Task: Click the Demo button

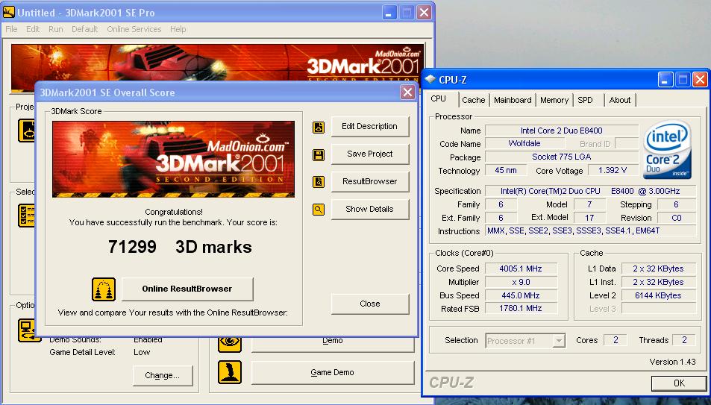Action: pyautogui.click(x=333, y=344)
